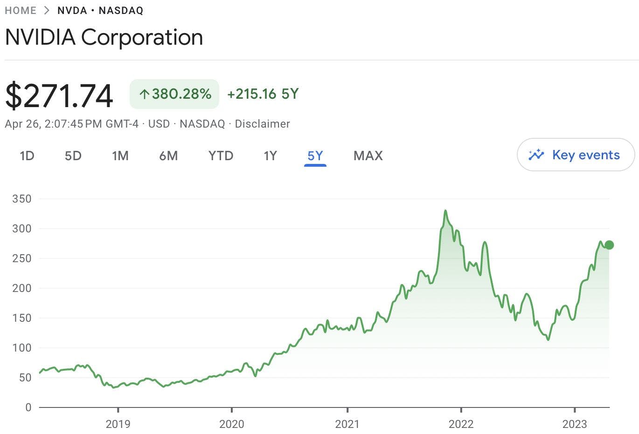Click the late-2021 price peak on chart

coord(445,211)
